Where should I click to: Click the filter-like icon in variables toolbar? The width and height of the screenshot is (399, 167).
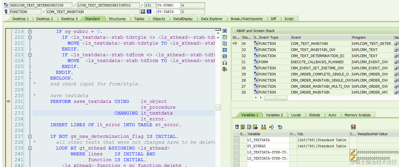click(x=280, y=127)
